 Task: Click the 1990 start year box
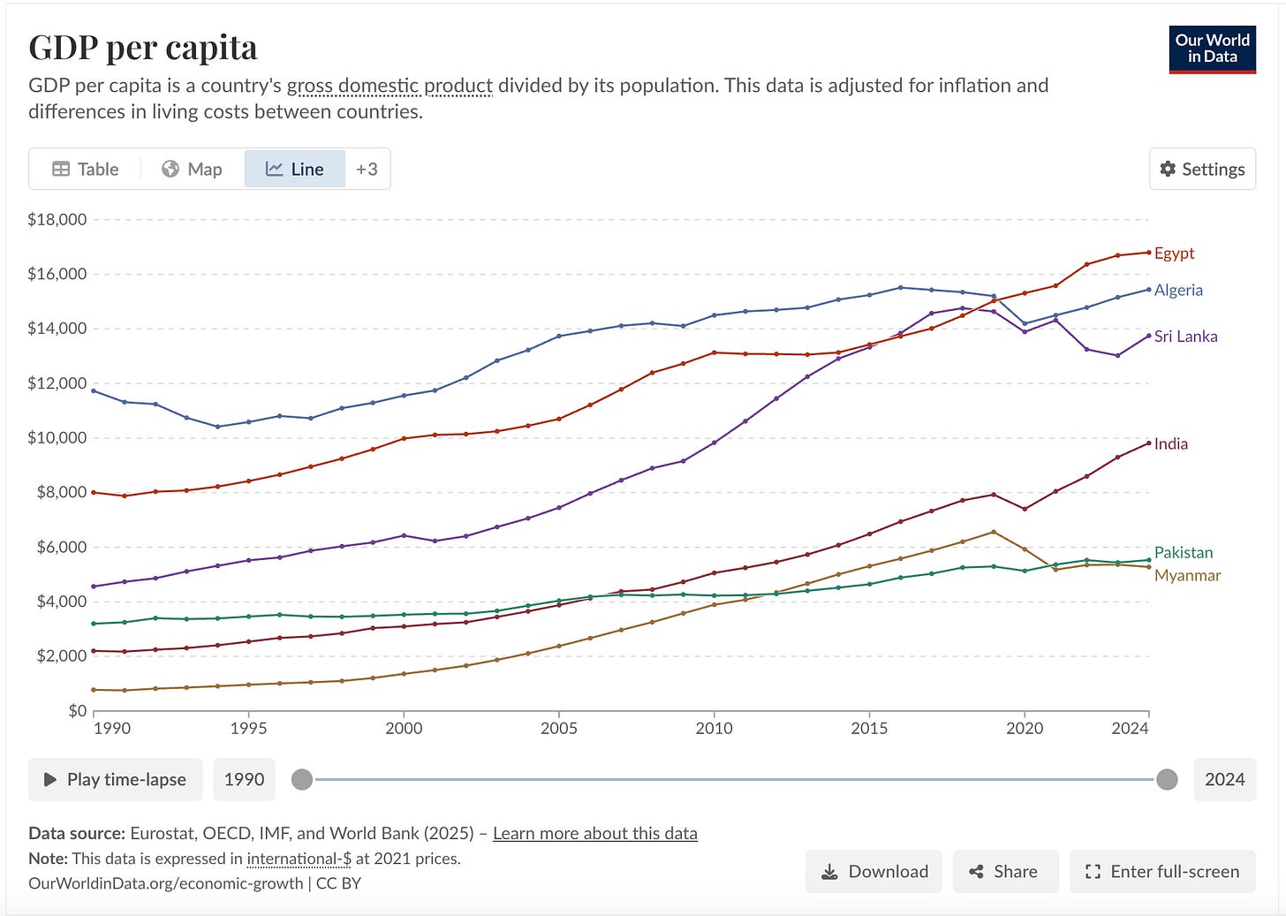click(244, 779)
